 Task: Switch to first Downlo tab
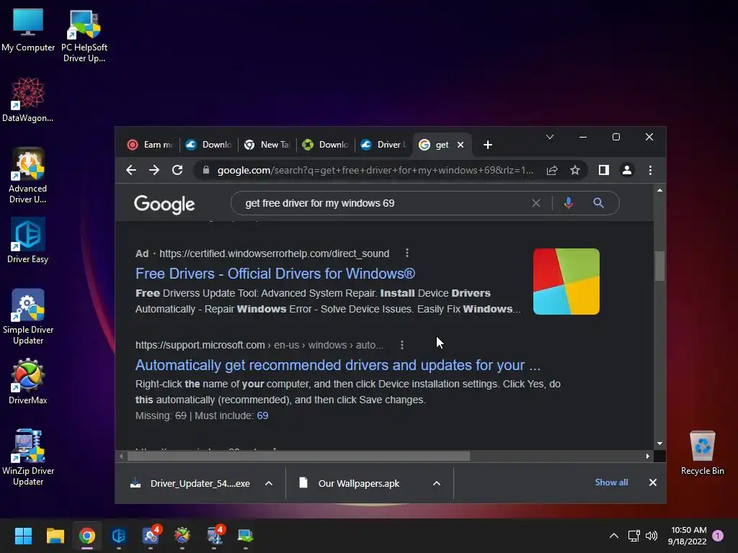208,145
